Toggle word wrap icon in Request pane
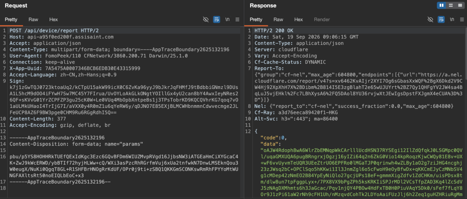The height and width of the screenshot is (199, 467). (x=217, y=19)
